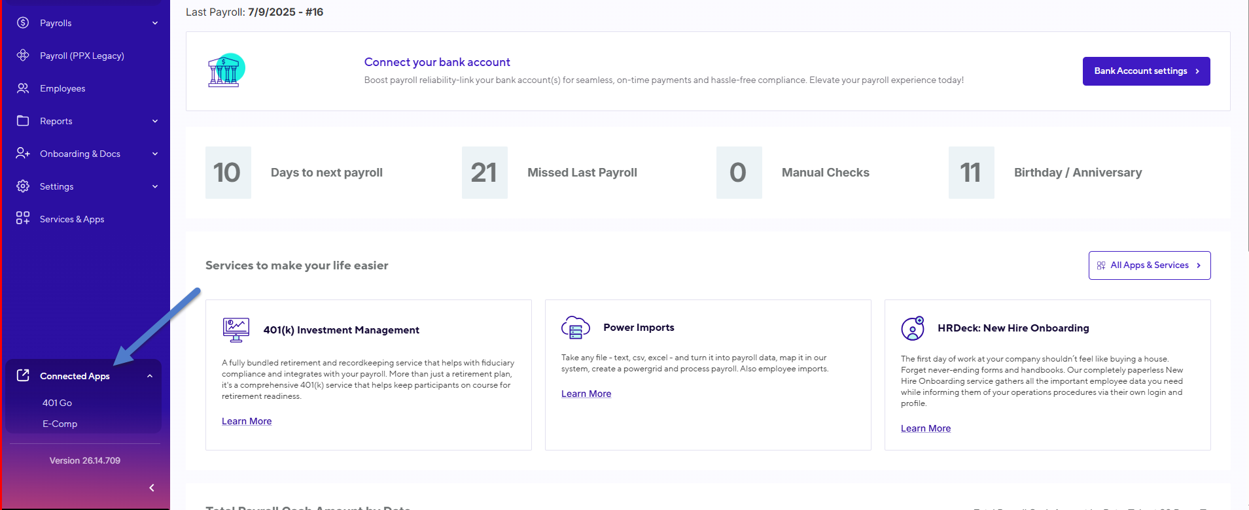Click the Power Imports card title
Screen dimensions: 1249x510
tap(639, 328)
